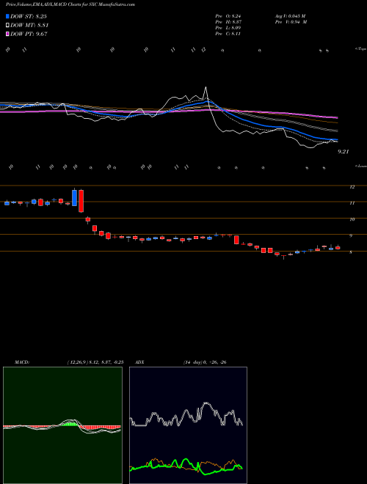This screenshot has width=367, height=484.
Task: Click the tall red candlestick beside the blue one
Action: pos(81,201)
